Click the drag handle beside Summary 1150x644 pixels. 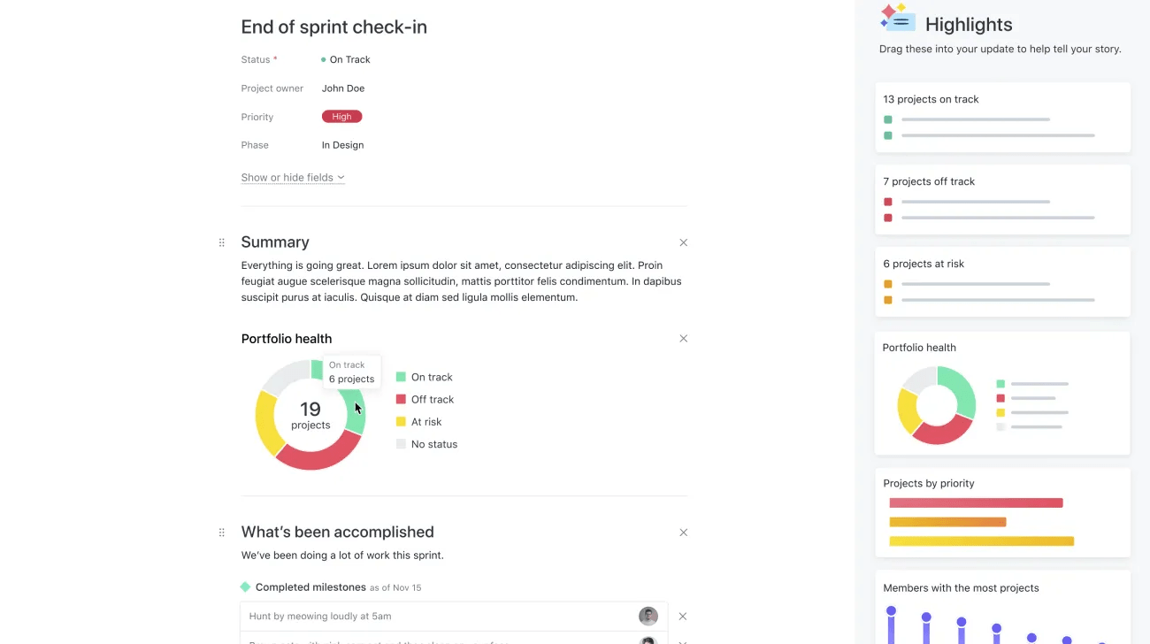click(222, 241)
